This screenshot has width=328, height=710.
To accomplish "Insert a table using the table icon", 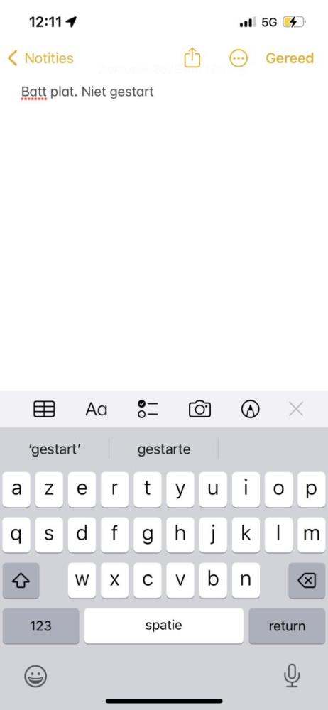I will [x=45, y=410].
